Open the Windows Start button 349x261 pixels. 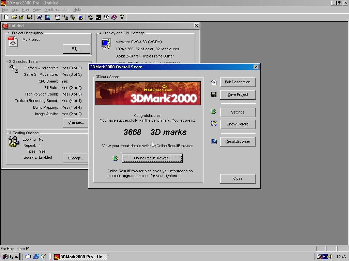point(10,257)
